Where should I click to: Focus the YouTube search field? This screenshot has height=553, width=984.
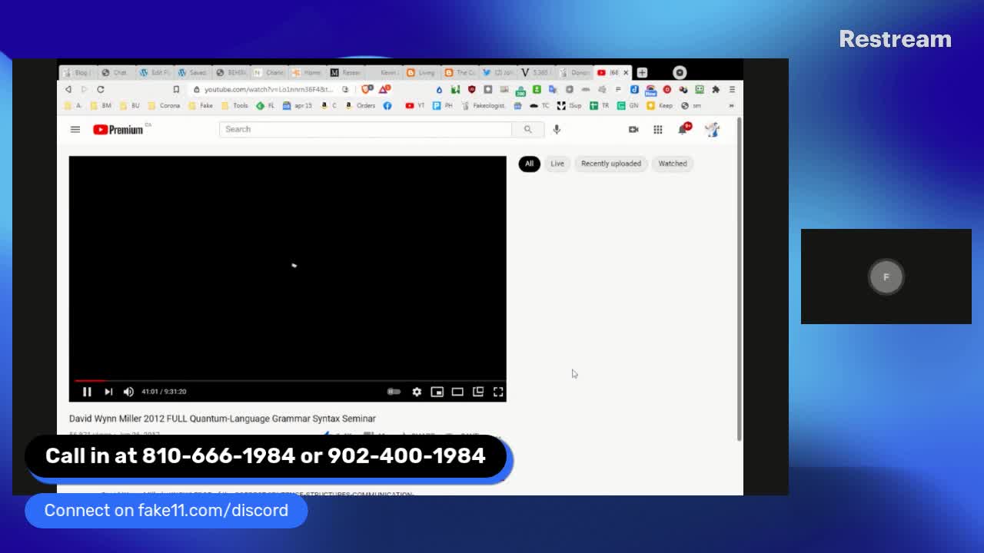[365, 129]
